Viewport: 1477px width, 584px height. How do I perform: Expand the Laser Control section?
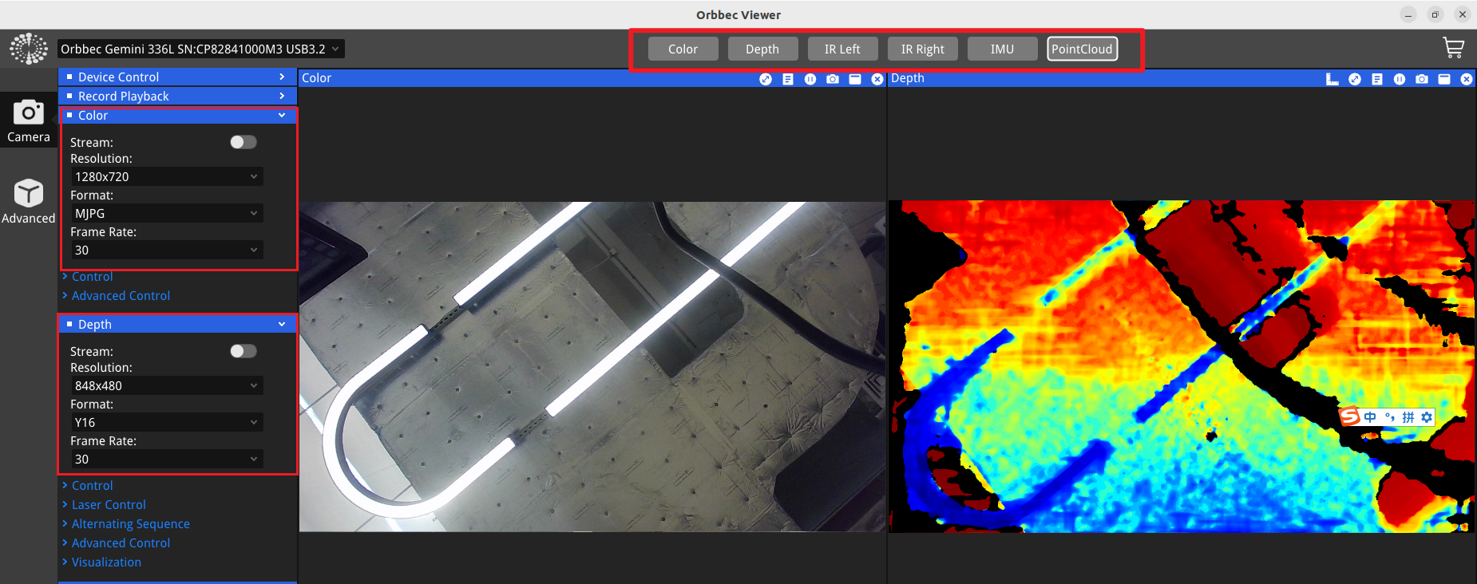pyautogui.click(x=109, y=504)
